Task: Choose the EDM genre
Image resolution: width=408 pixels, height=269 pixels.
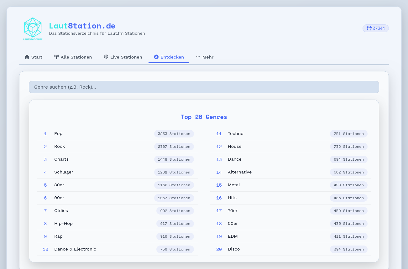Action: [291, 236]
